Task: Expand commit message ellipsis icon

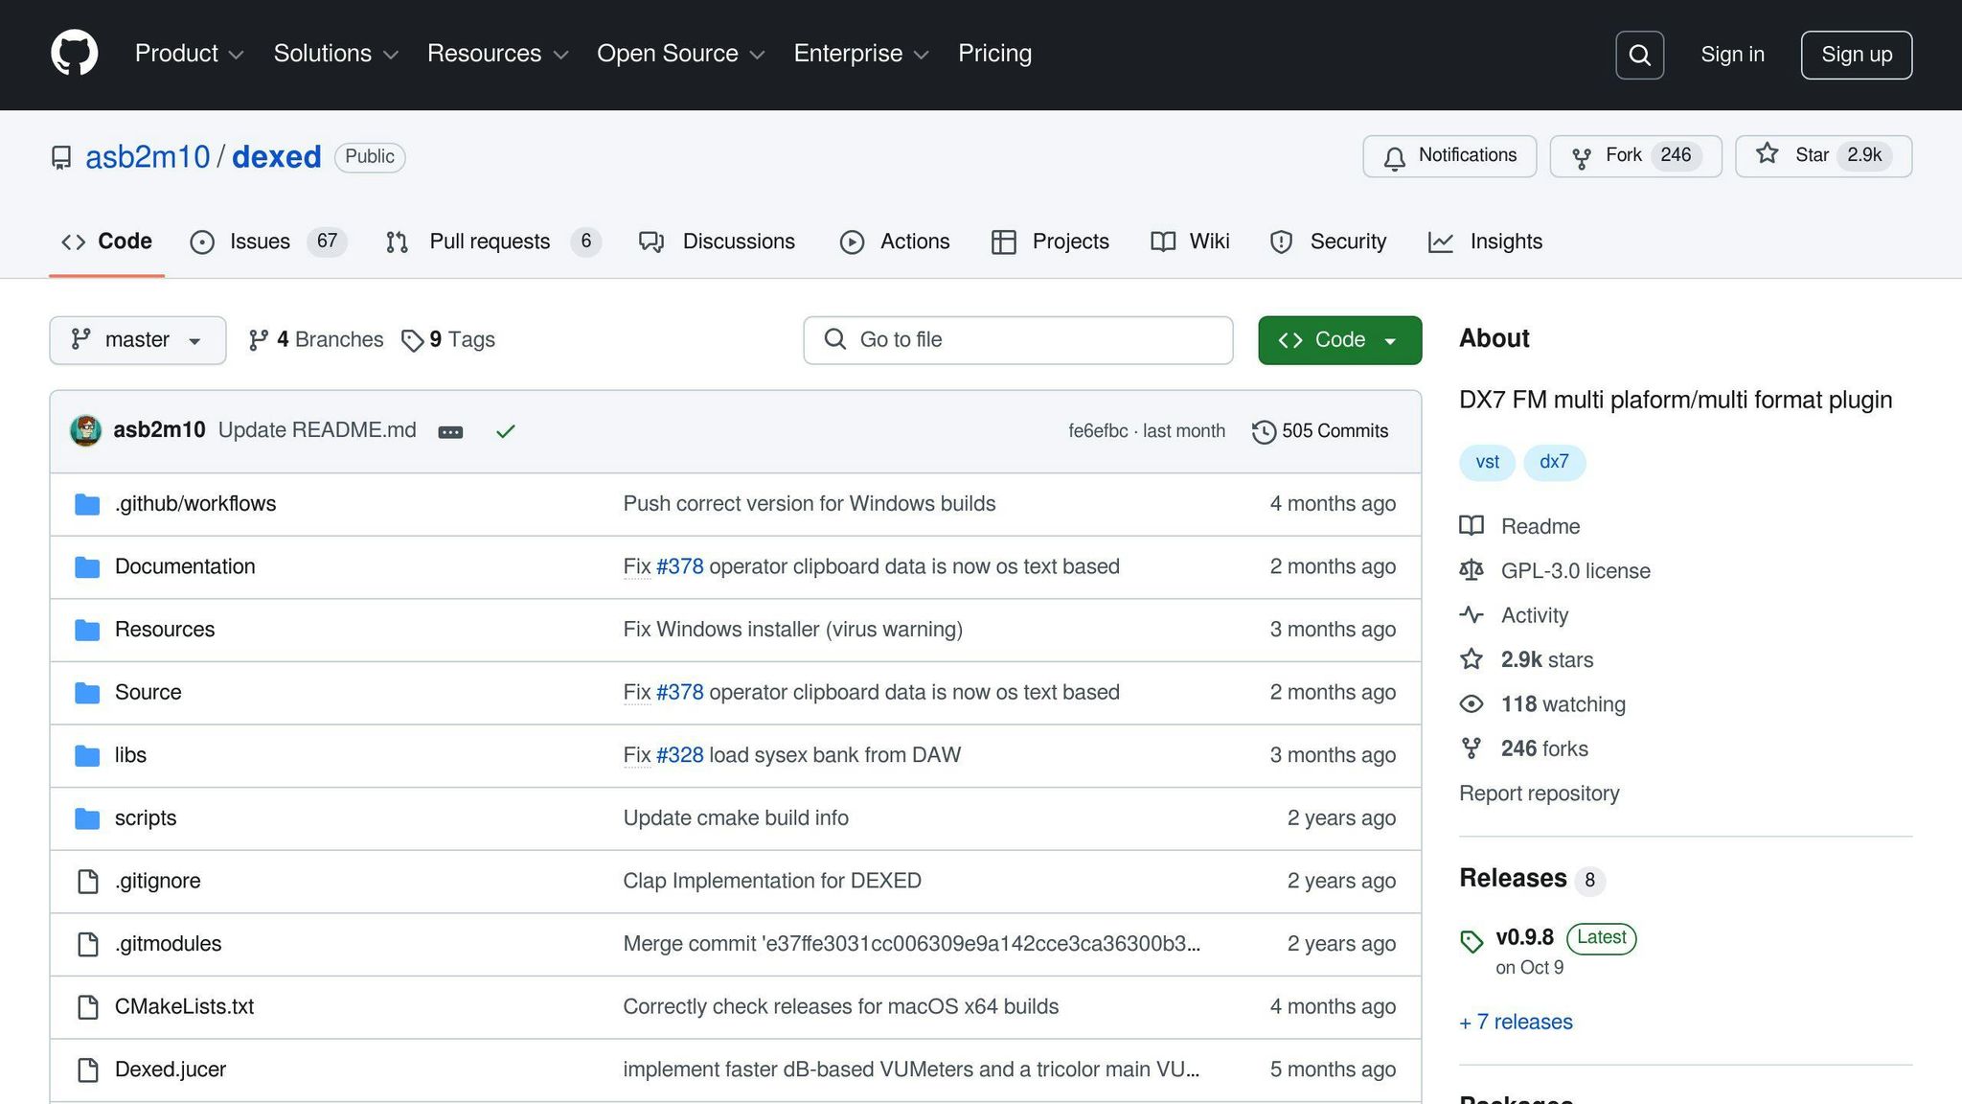Action: pyautogui.click(x=450, y=432)
